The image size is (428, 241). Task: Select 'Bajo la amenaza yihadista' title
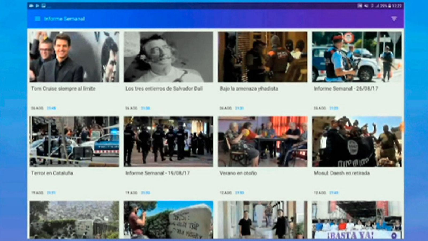click(248, 88)
